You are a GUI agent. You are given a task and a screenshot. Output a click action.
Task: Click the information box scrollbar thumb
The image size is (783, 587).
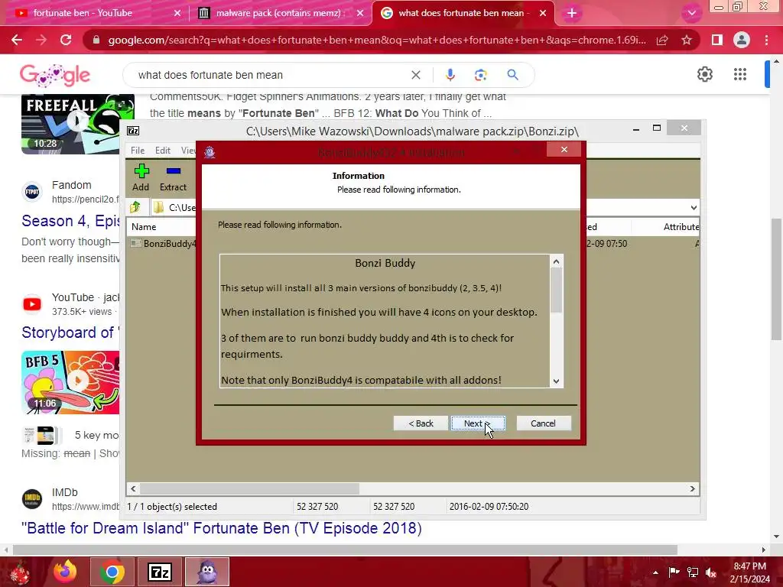(557, 290)
